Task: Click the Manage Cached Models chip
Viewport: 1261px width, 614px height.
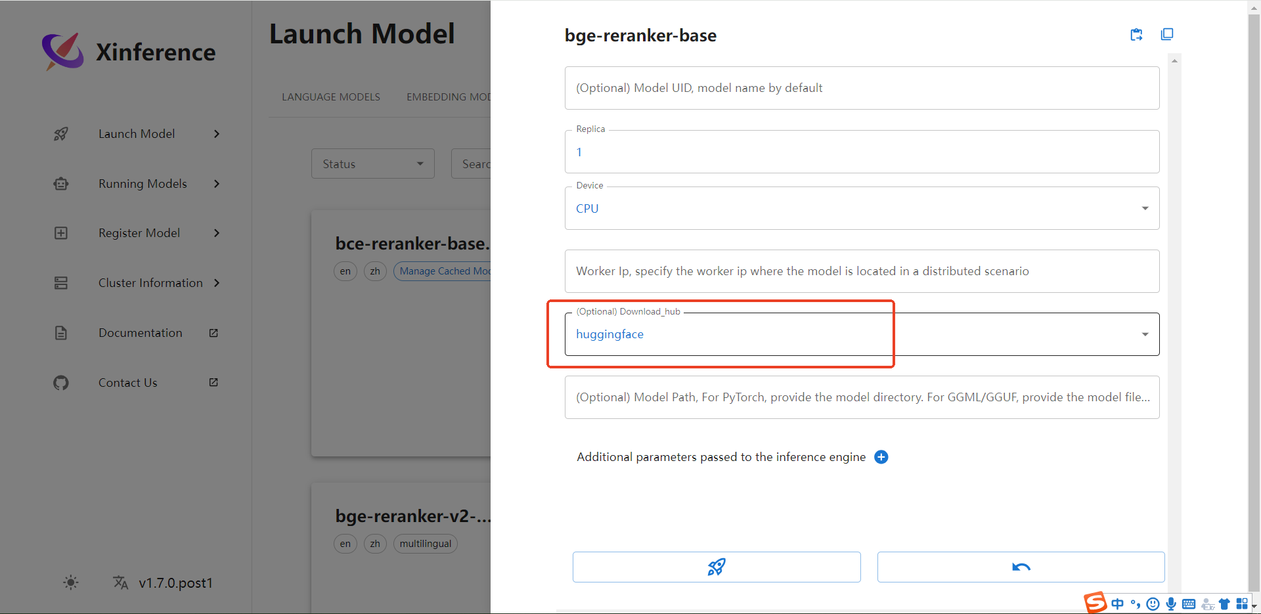Action: coord(443,271)
